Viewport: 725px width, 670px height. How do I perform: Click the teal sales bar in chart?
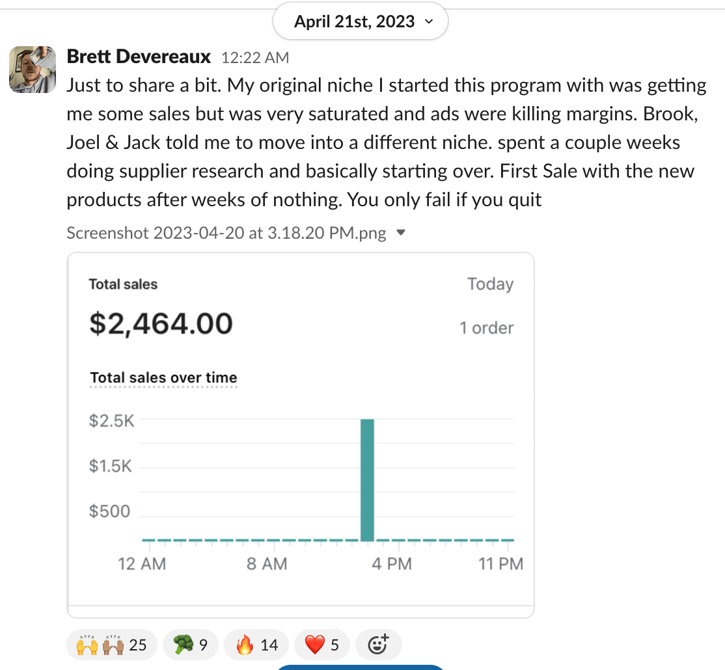point(367,479)
